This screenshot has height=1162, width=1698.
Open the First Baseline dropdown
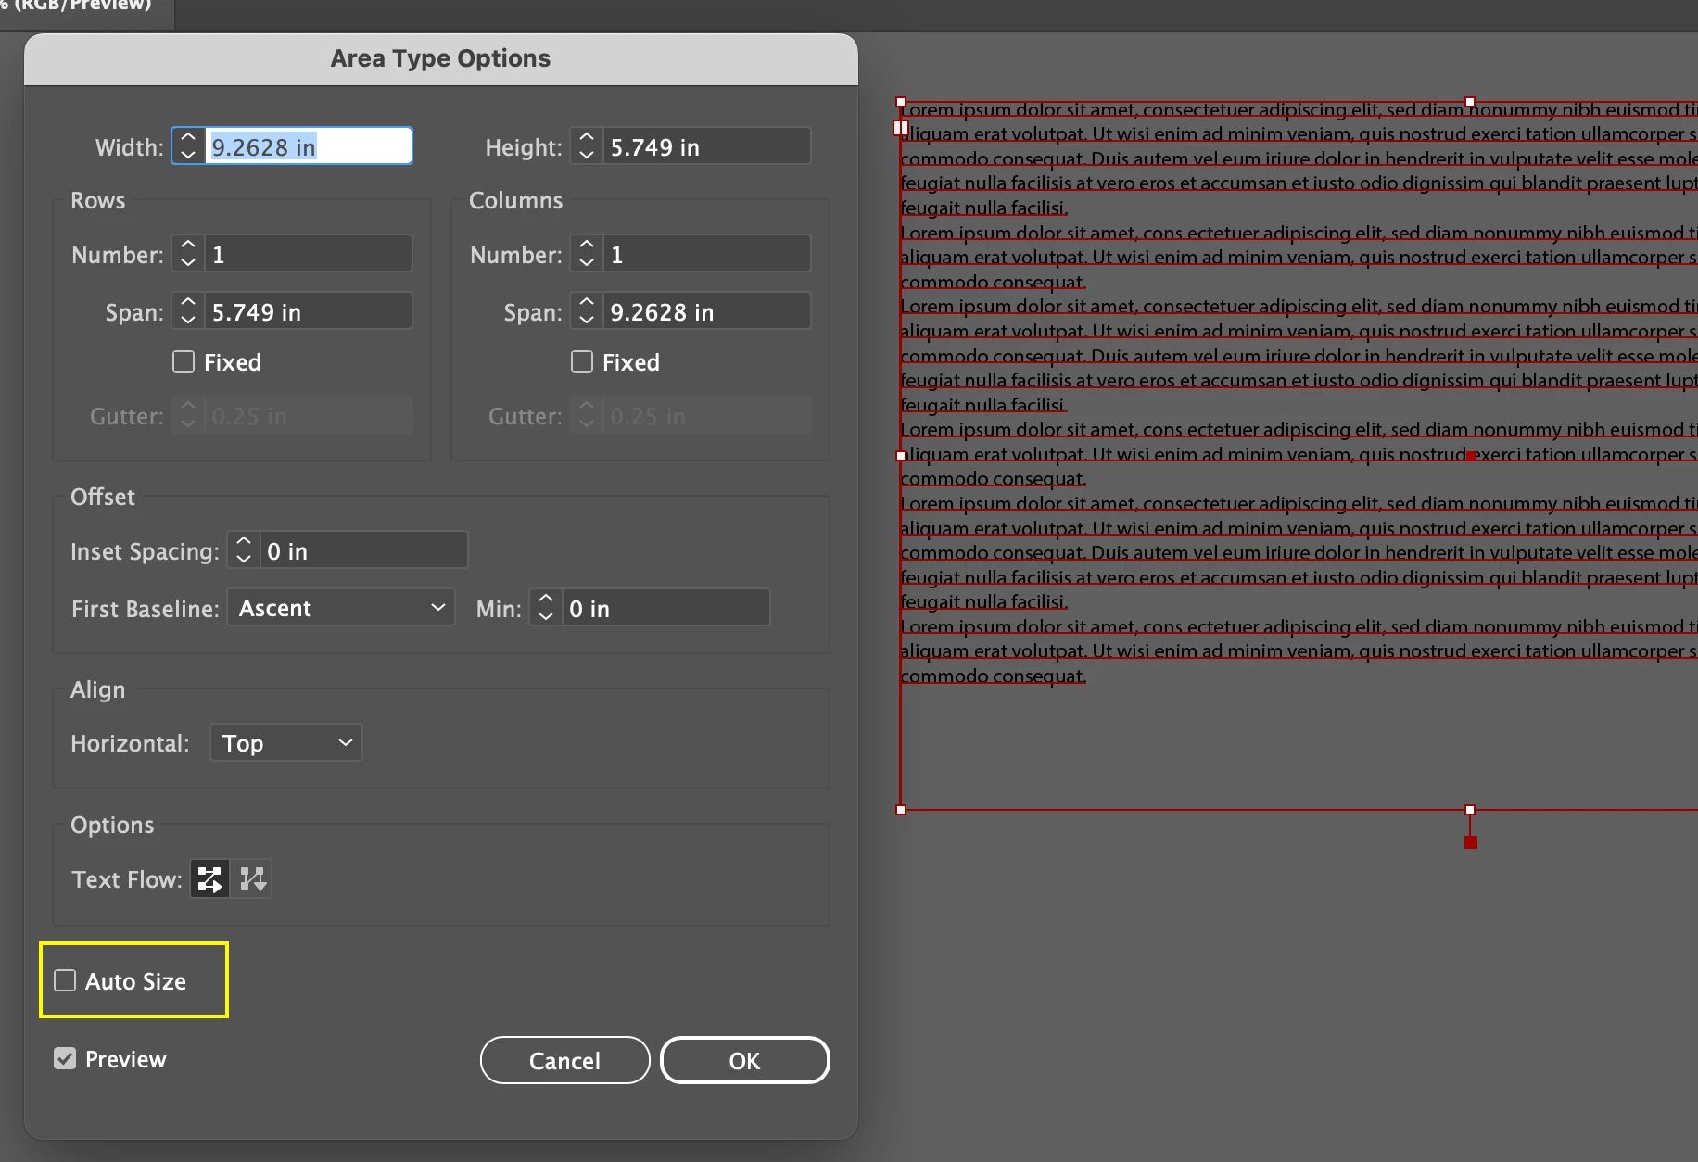pyautogui.click(x=341, y=608)
